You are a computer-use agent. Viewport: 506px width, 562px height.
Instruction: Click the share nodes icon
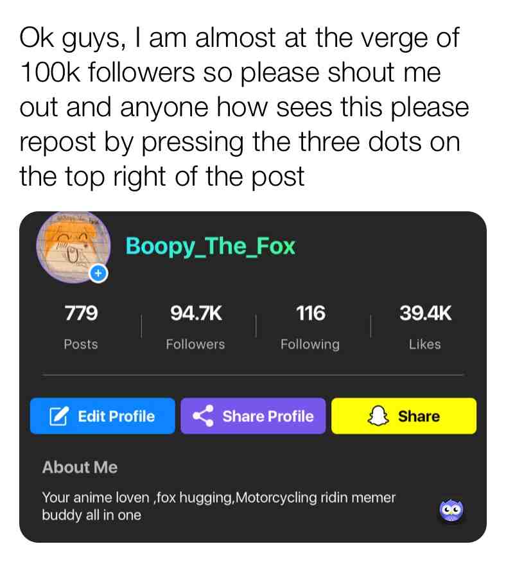pyautogui.click(x=203, y=416)
